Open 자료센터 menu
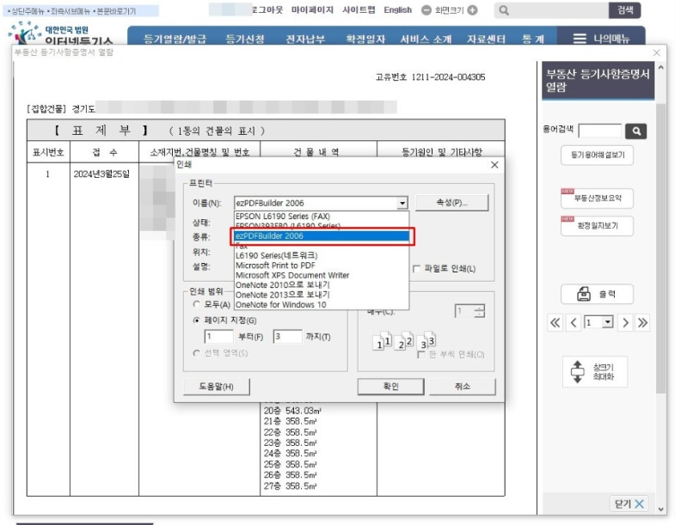The image size is (675, 525). [x=487, y=40]
